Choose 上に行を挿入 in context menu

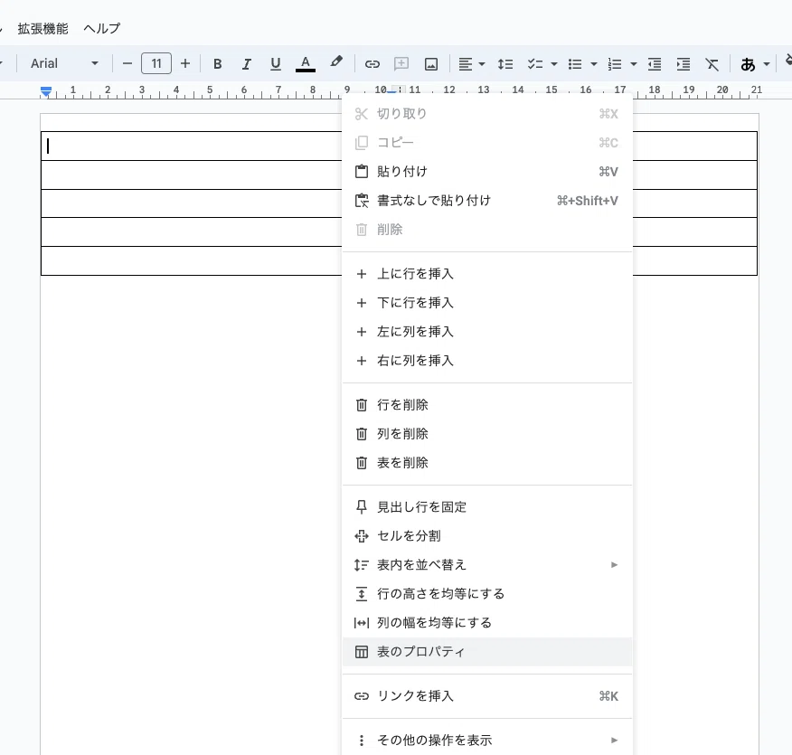tap(415, 274)
